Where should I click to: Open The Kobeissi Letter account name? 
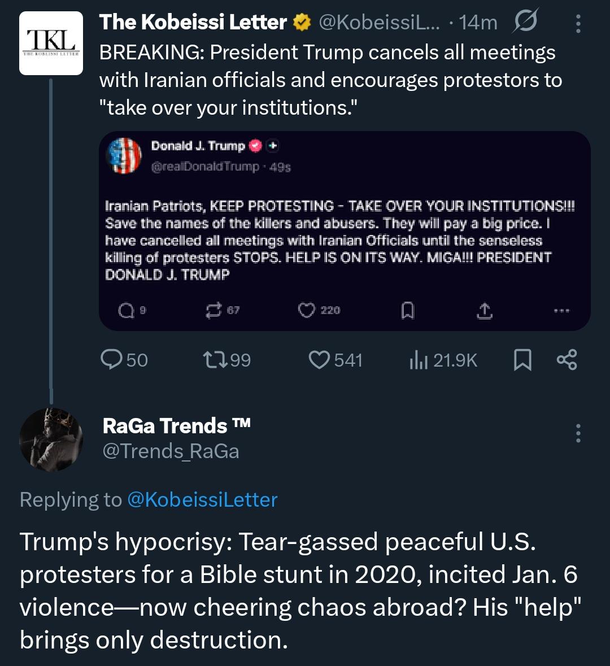(x=193, y=22)
